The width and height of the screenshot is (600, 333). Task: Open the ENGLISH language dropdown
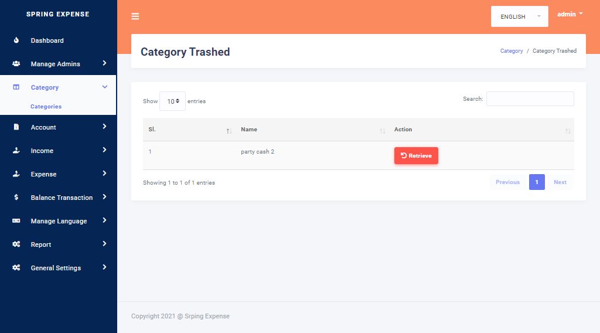(x=519, y=16)
